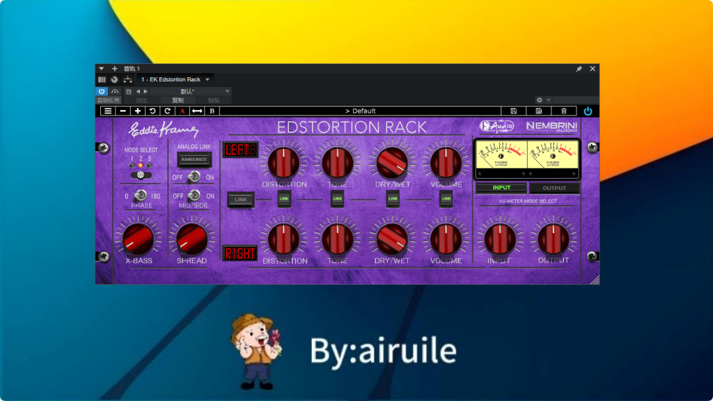Click the sidechain arc icon
The image size is (713, 401).
pos(115,91)
